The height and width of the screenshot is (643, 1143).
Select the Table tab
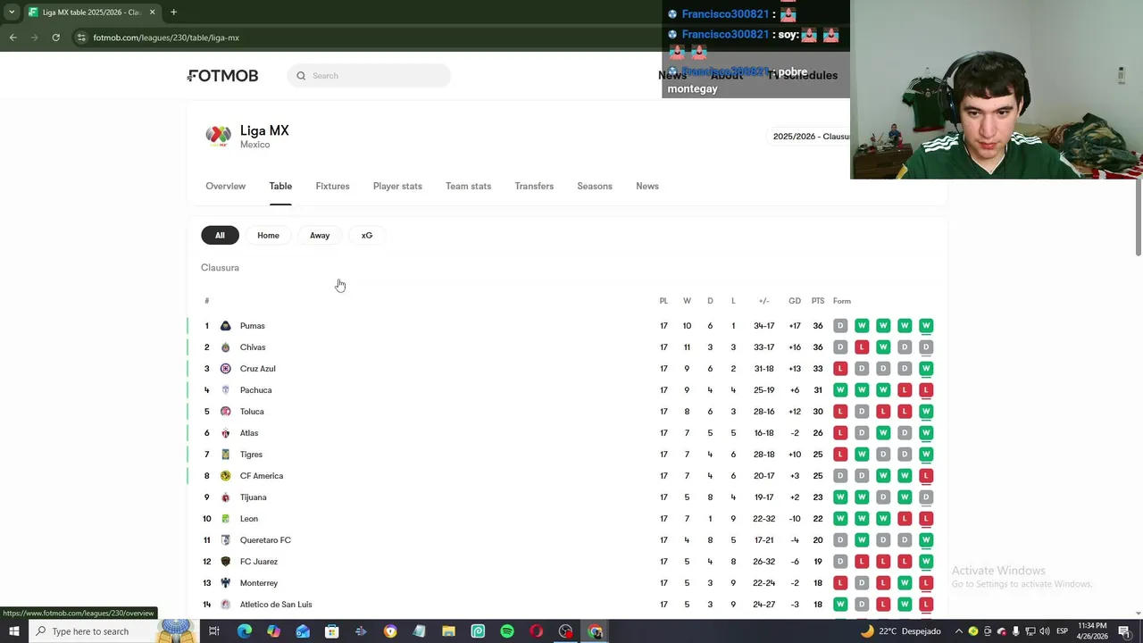[x=280, y=186]
